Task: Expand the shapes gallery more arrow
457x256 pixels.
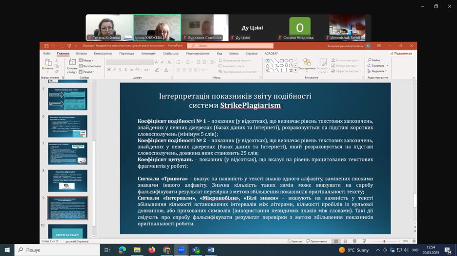Action: coord(295,70)
